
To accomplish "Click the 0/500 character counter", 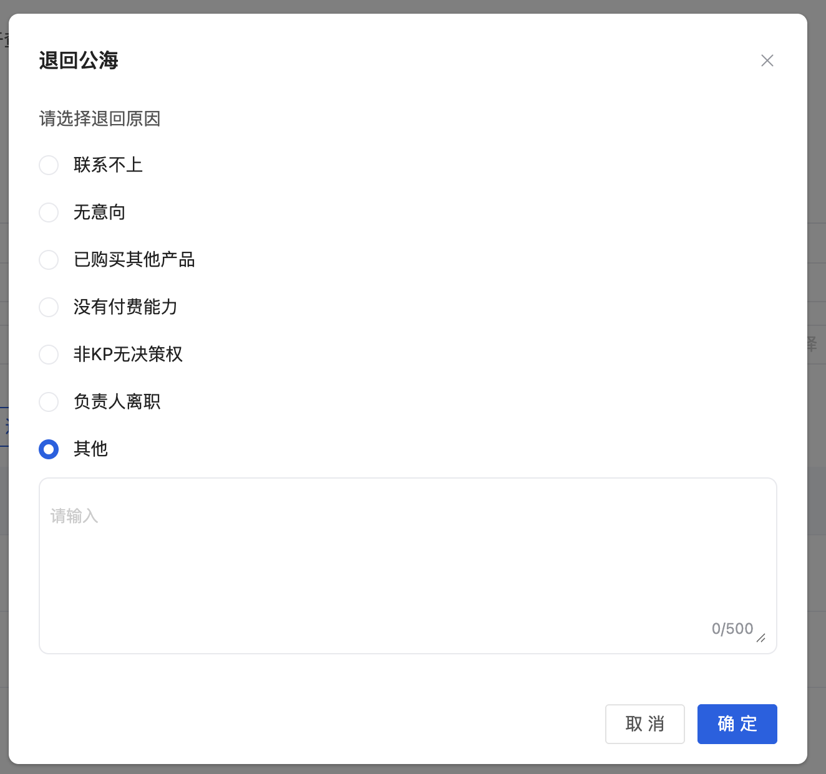I will (x=732, y=629).
